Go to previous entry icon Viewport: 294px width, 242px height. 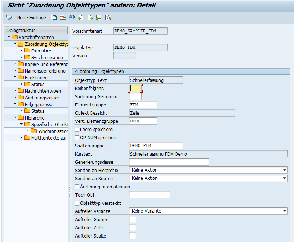coord(80,17)
